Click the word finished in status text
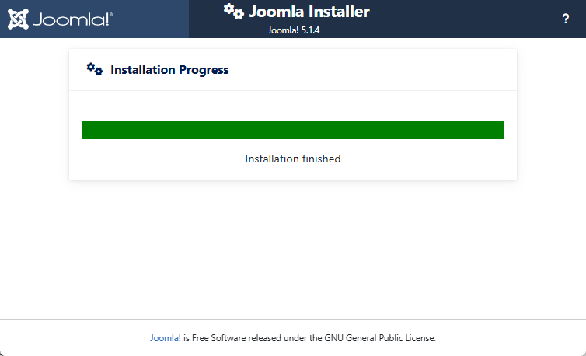The width and height of the screenshot is (586, 356). (322, 159)
